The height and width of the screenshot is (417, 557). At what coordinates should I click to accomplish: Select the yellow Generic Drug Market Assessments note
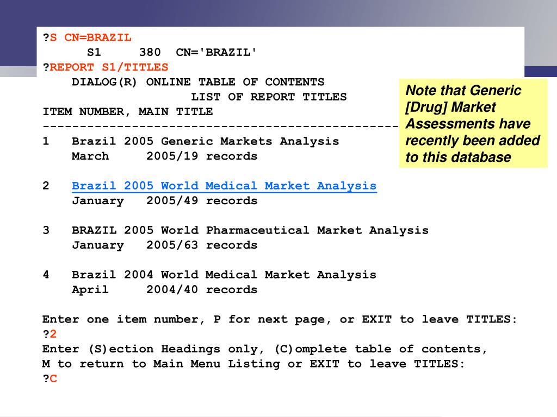473,123
